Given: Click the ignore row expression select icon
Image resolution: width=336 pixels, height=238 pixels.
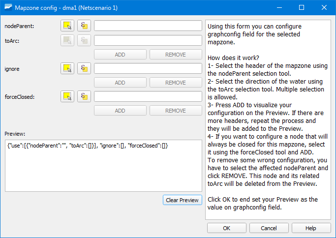Looking at the screenshot, I should (x=84, y=69).
